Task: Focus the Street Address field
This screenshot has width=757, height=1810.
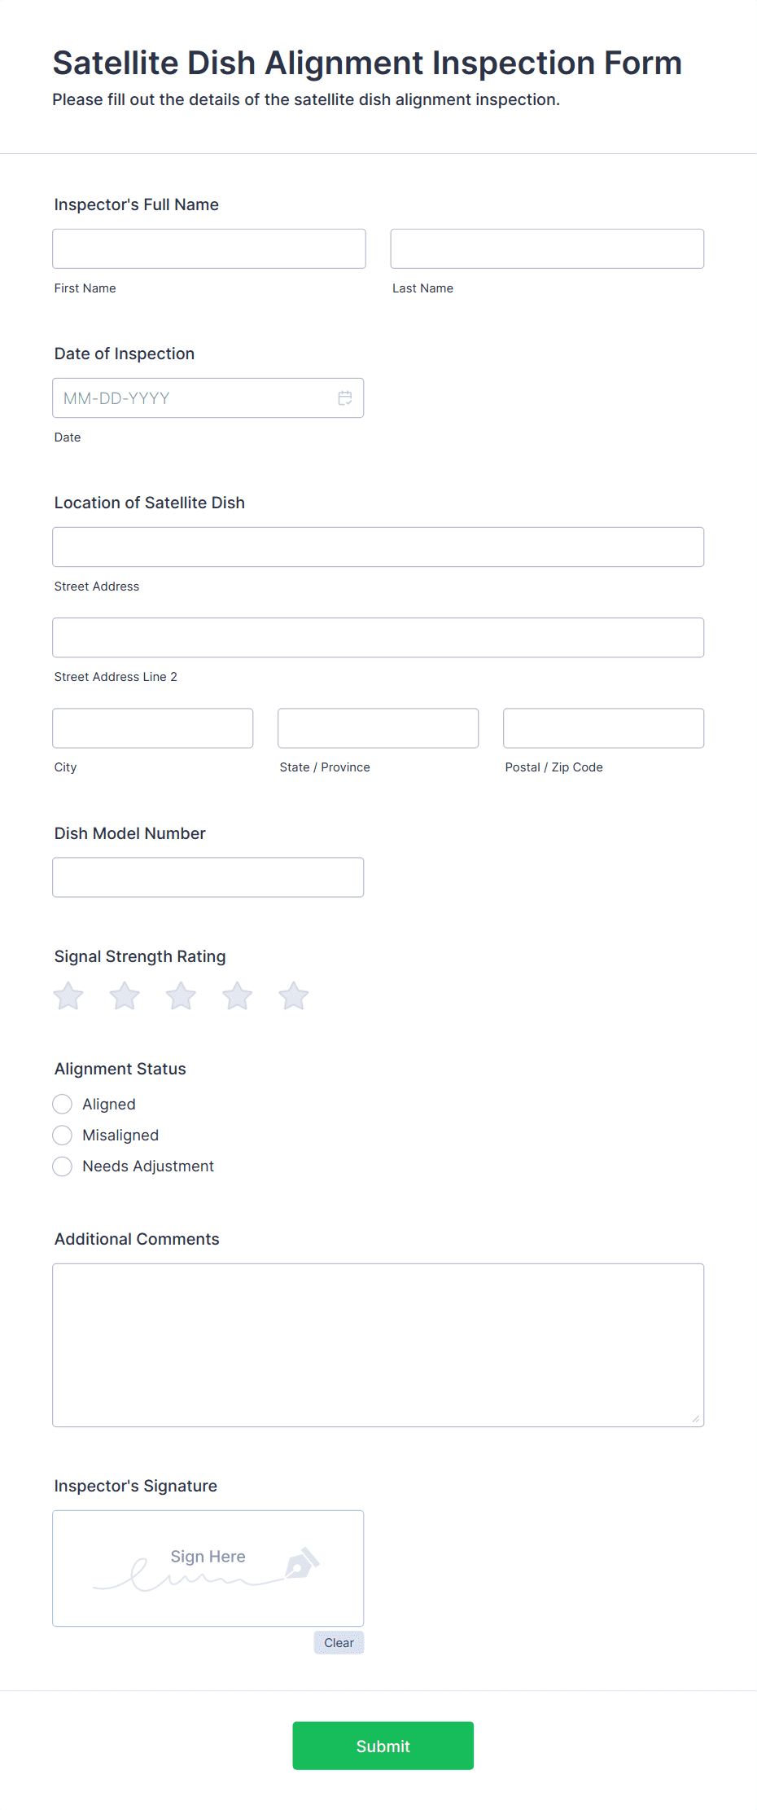Action: tap(378, 547)
